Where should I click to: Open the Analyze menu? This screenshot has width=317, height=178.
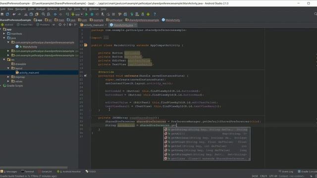(x=41, y=9)
